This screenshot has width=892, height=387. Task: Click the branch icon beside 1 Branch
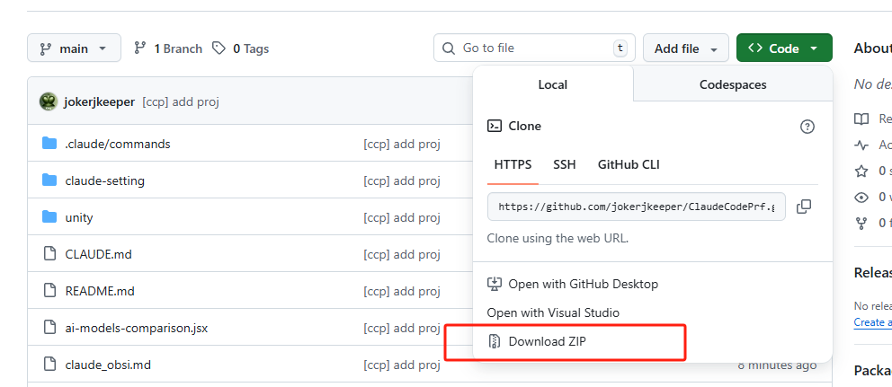pos(140,48)
